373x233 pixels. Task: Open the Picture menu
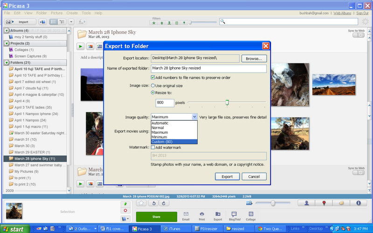click(56, 13)
